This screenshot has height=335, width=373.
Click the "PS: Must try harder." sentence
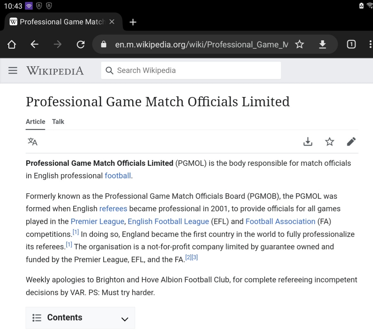click(x=122, y=292)
